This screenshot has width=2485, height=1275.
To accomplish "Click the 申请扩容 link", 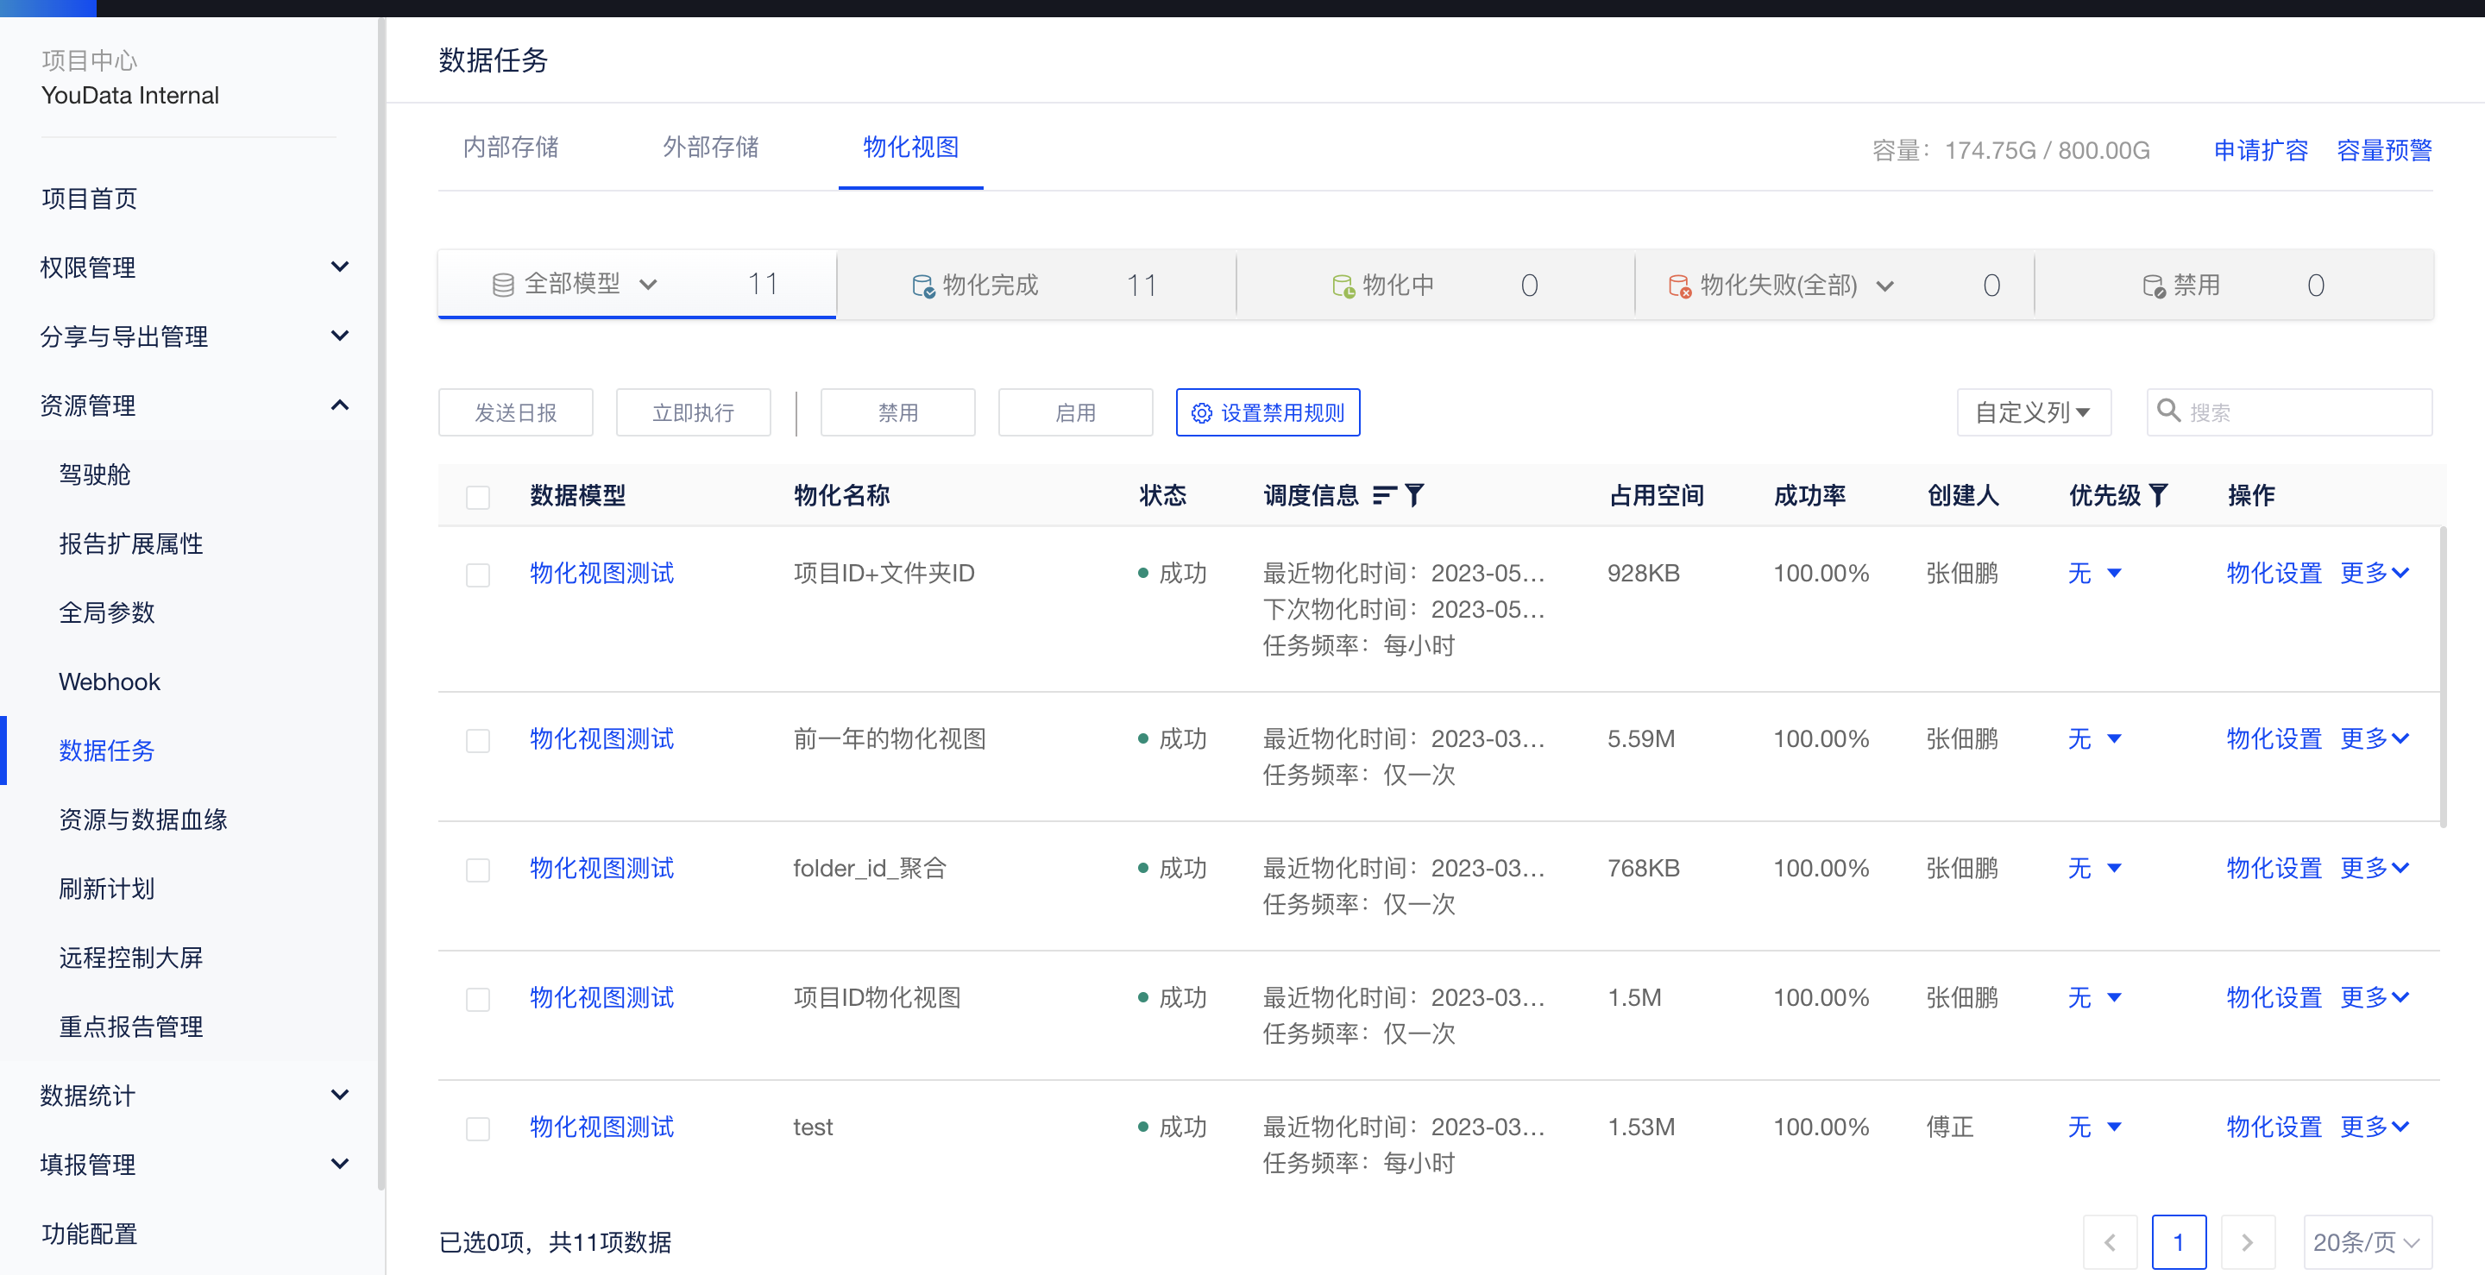I will pyautogui.click(x=2261, y=150).
